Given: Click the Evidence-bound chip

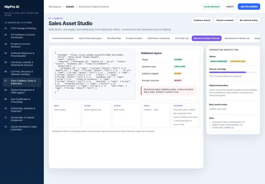Looking at the screenshot, I should pos(202,20).
